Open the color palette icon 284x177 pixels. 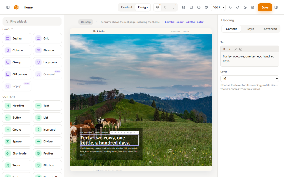tap(206, 7)
